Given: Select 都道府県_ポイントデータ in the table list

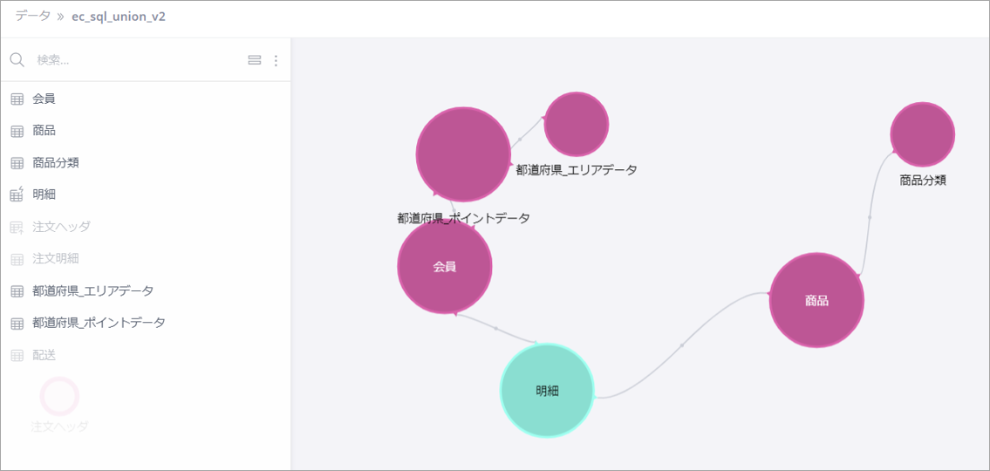Looking at the screenshot, I should click(99, 323).
